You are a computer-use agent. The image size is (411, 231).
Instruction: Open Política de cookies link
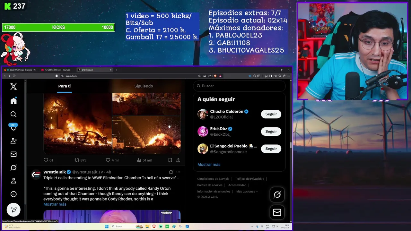click(x=210, y=185)
